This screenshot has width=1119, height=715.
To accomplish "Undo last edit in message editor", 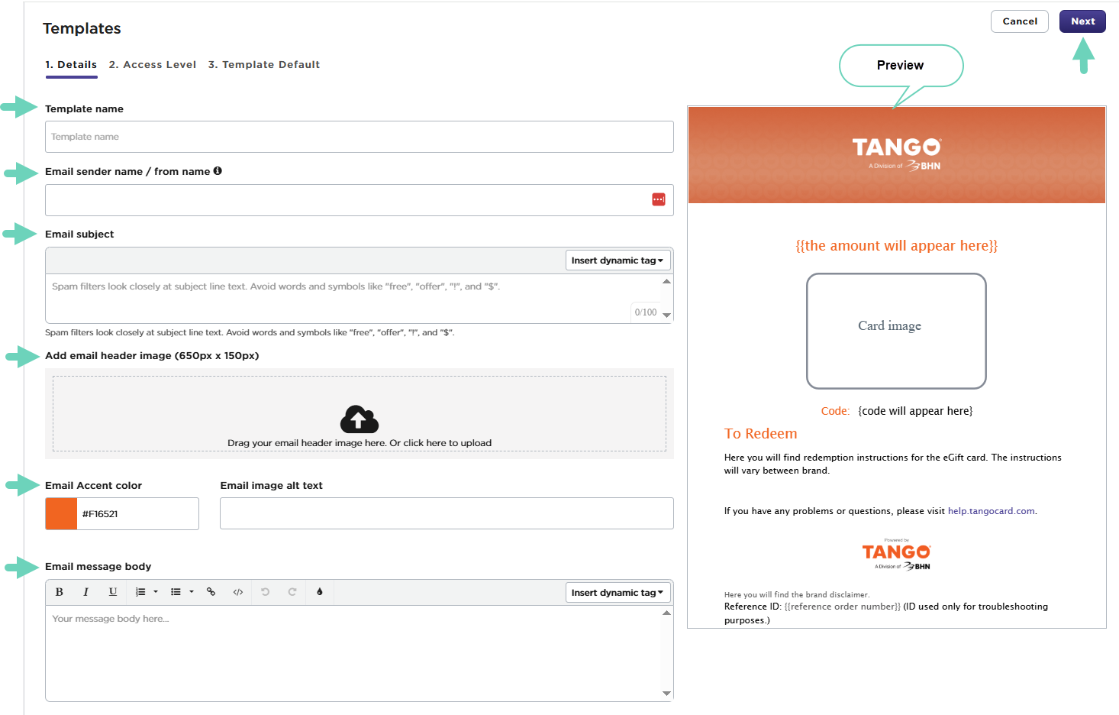I will (266, 592).
